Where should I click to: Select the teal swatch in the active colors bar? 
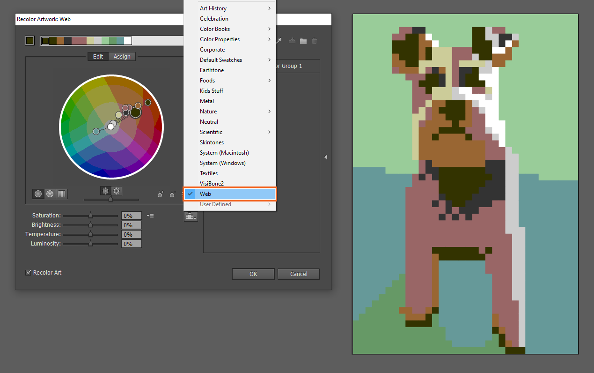point(120,41)
